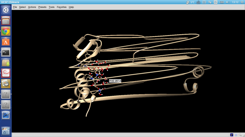
Task: Open the keyboard indicator in top panel
Action: (x=198, y=2)
